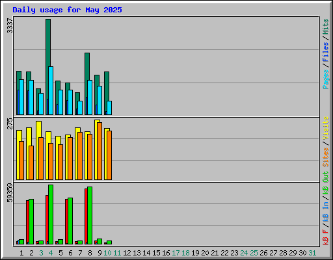The width and height of the screenshot is (333, 260).
Task: Click the green kB Out bar for day 8
Action: tap(90, 215)
